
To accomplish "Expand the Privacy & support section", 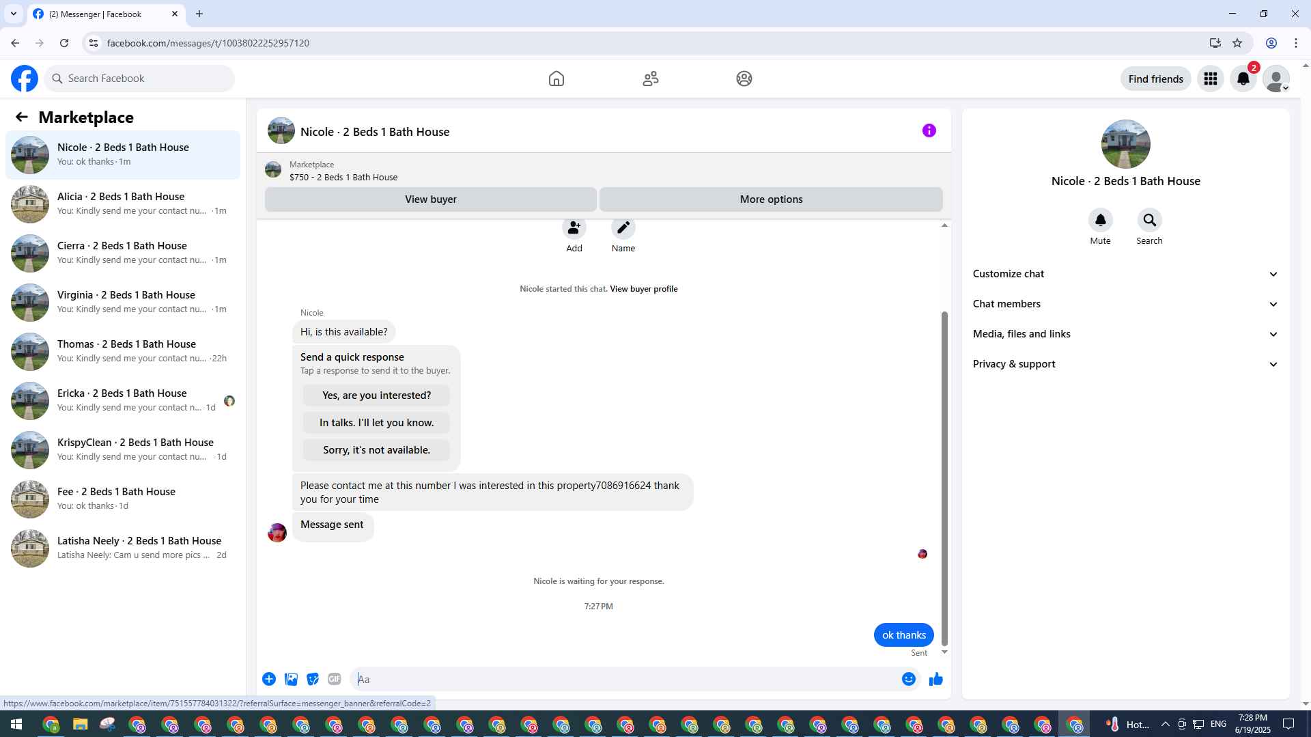I will (1126, 364).
